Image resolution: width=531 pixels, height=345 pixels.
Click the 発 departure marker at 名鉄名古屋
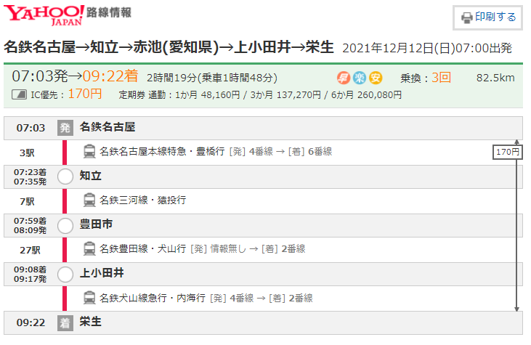(65, 128)
